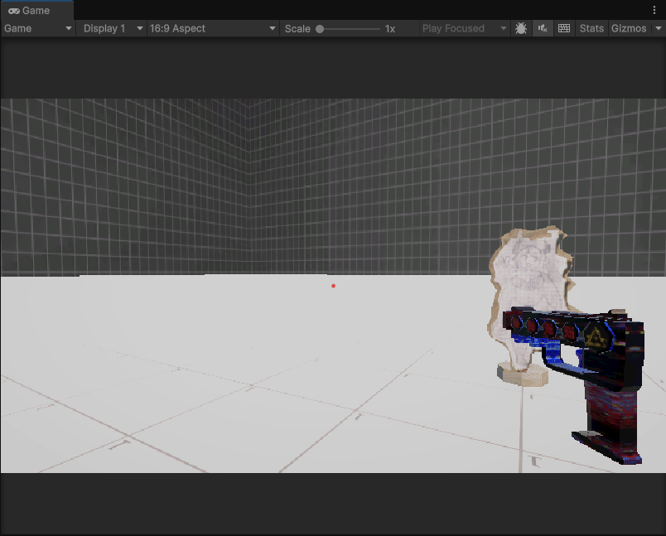Click the red crosshair dot in game view

coord(334,286)
